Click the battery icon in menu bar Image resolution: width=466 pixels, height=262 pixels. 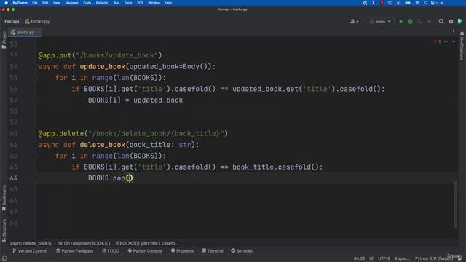point(408,3)
